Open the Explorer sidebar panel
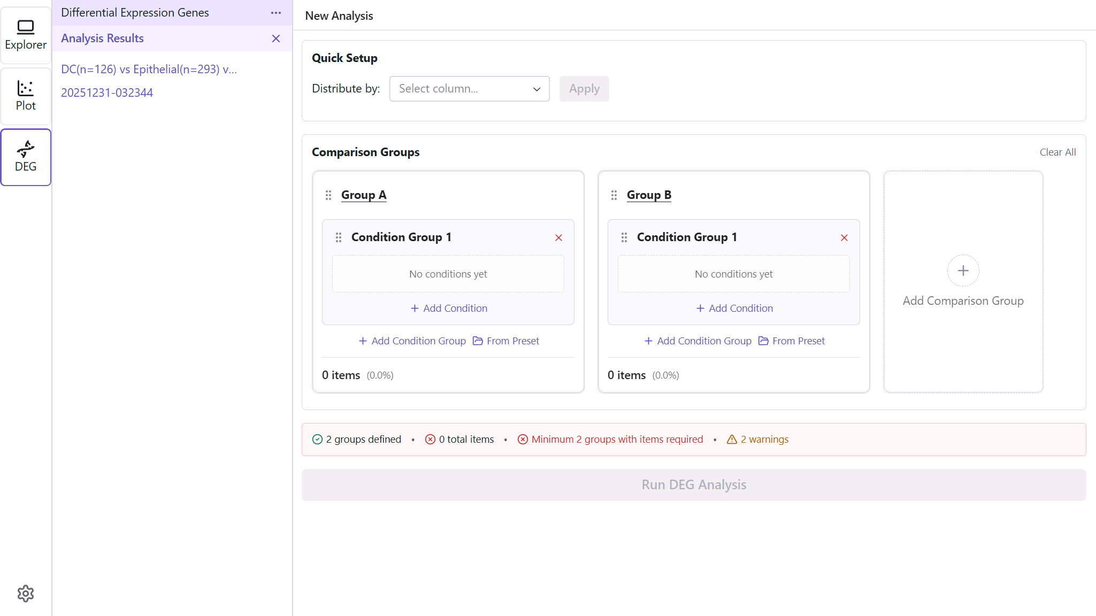Viewport: 1096px width, 616px height. 26,35
